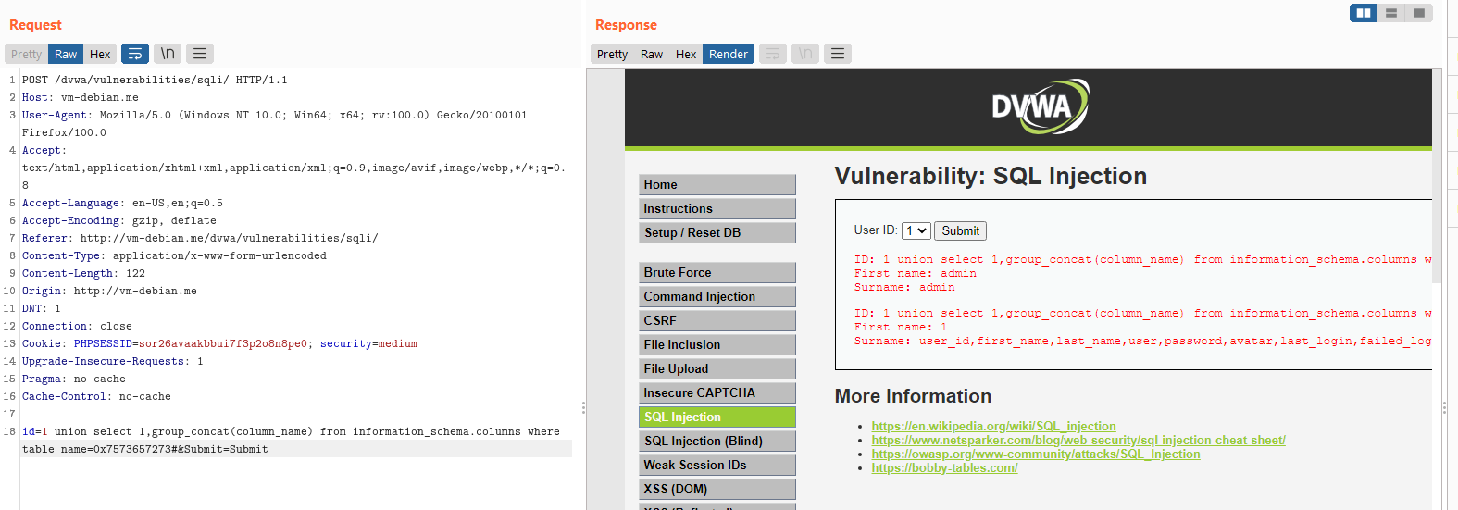This screenshot has width=1458, height=510.
Task: Click the Submit button
Action: click(x=961, y=230)
